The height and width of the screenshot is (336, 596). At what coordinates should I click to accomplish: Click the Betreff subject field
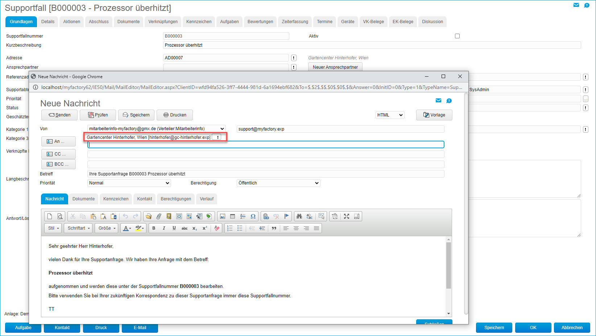point(266,174)
